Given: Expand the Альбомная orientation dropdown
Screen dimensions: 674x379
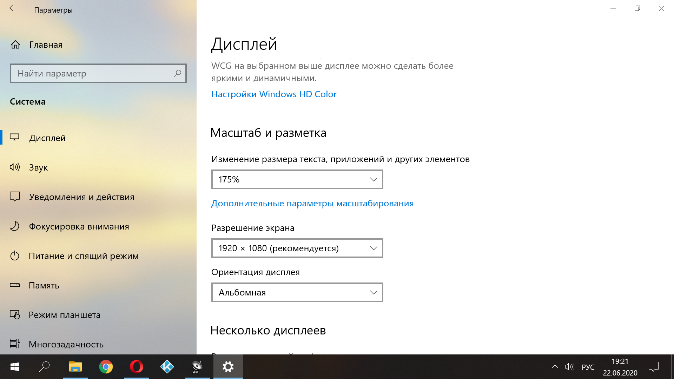Looking at the screenshot, I should click(x=297, y=292).
